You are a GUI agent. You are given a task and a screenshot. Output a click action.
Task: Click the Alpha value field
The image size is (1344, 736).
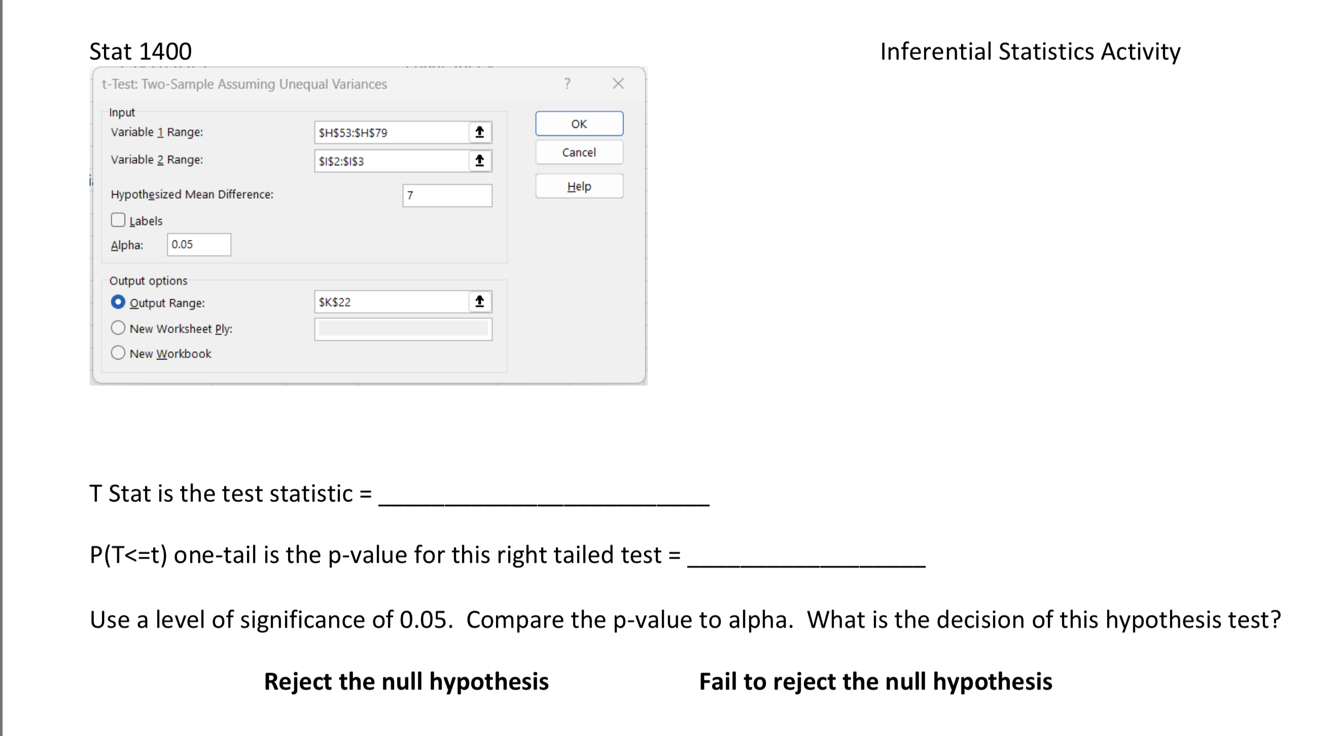coord(198,244)
